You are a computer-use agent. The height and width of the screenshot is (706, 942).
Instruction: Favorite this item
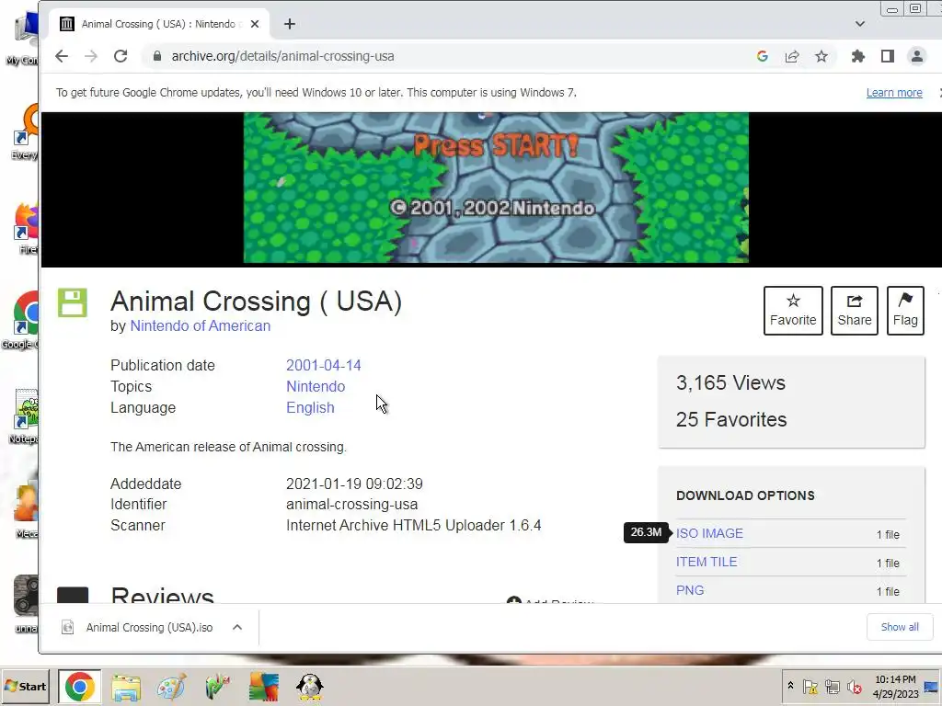point(793,311)
